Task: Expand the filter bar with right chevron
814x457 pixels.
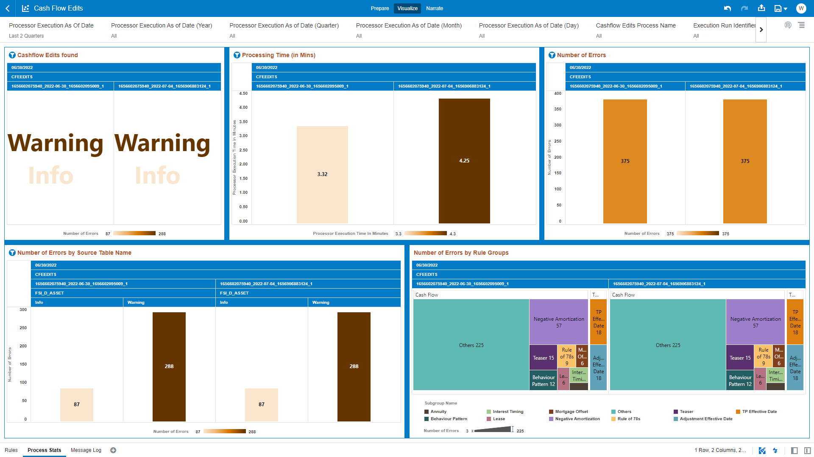Action: [x=761, y=30]
